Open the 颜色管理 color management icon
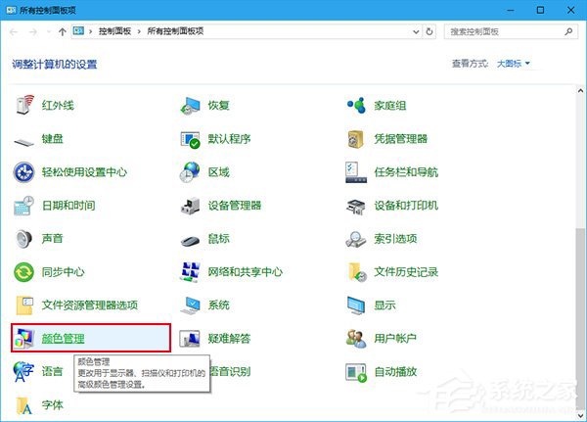Viewport: 587px width, 422px height. [x=23, y=338]
